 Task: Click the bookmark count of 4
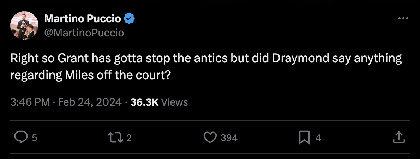tap(318, 138)
